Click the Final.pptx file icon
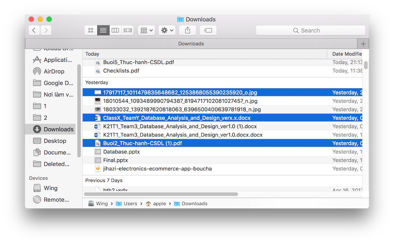 (x=98, y=160)
